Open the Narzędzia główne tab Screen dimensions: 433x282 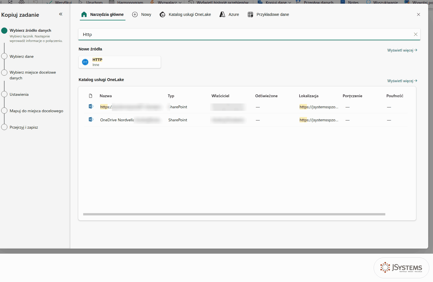(x=103, y=14)
